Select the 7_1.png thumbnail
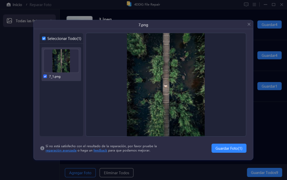 (x=61, y=61)
